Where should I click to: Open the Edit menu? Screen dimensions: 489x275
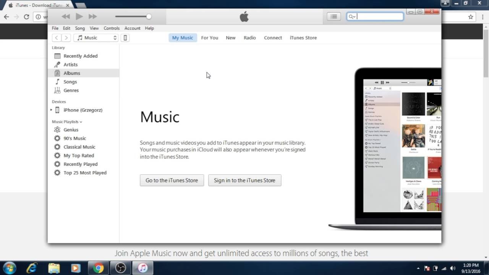(66, 28)
